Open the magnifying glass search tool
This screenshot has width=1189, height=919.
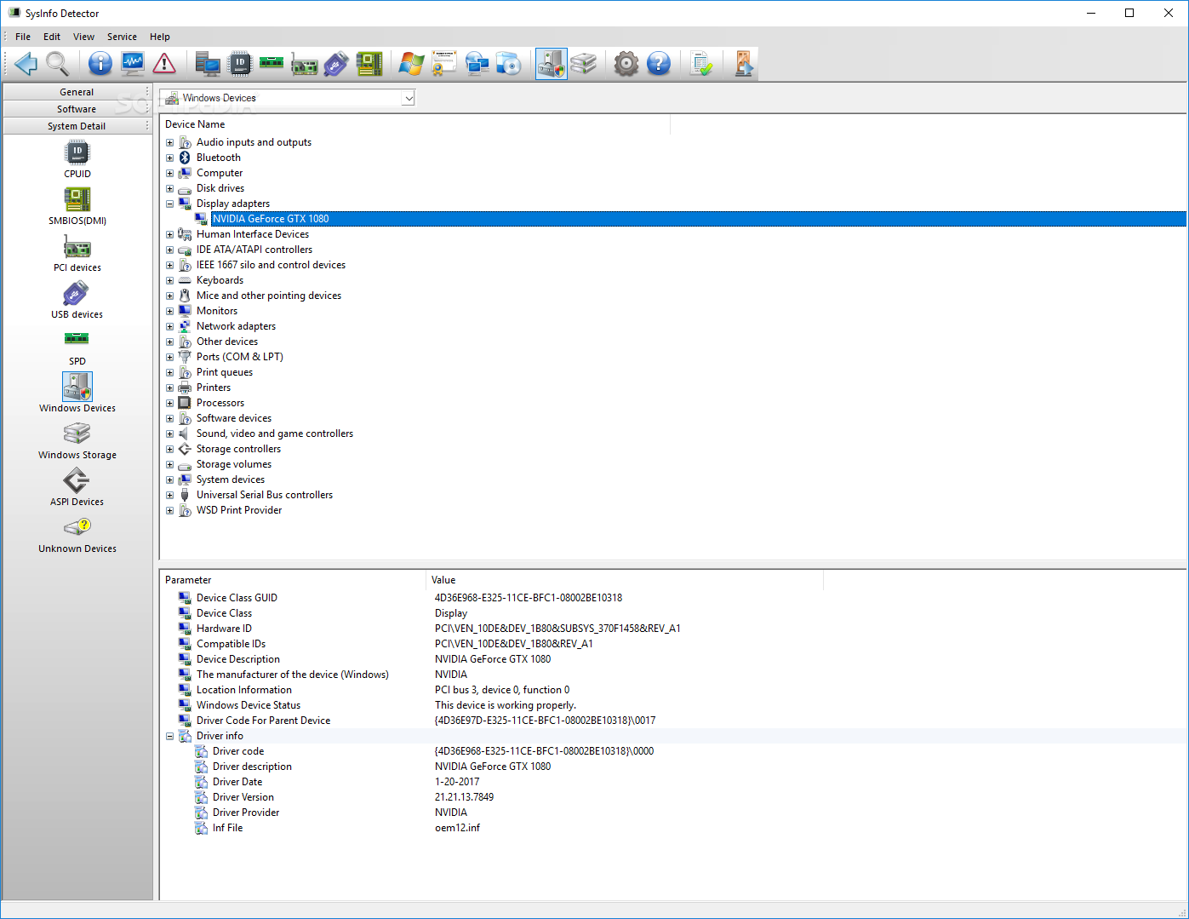(57, 63)
